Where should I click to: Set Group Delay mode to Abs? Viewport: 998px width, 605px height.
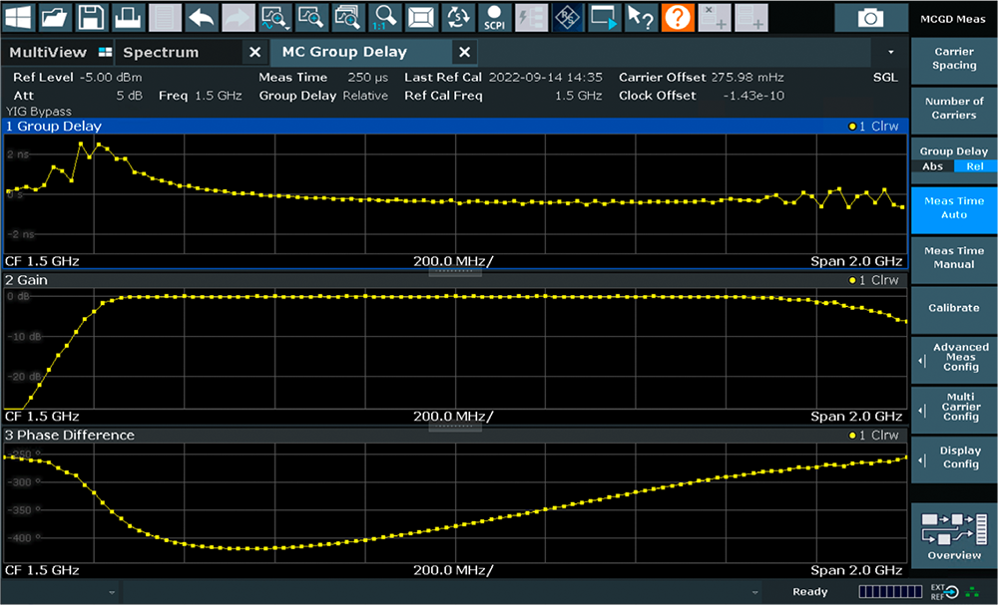point(932,166)
